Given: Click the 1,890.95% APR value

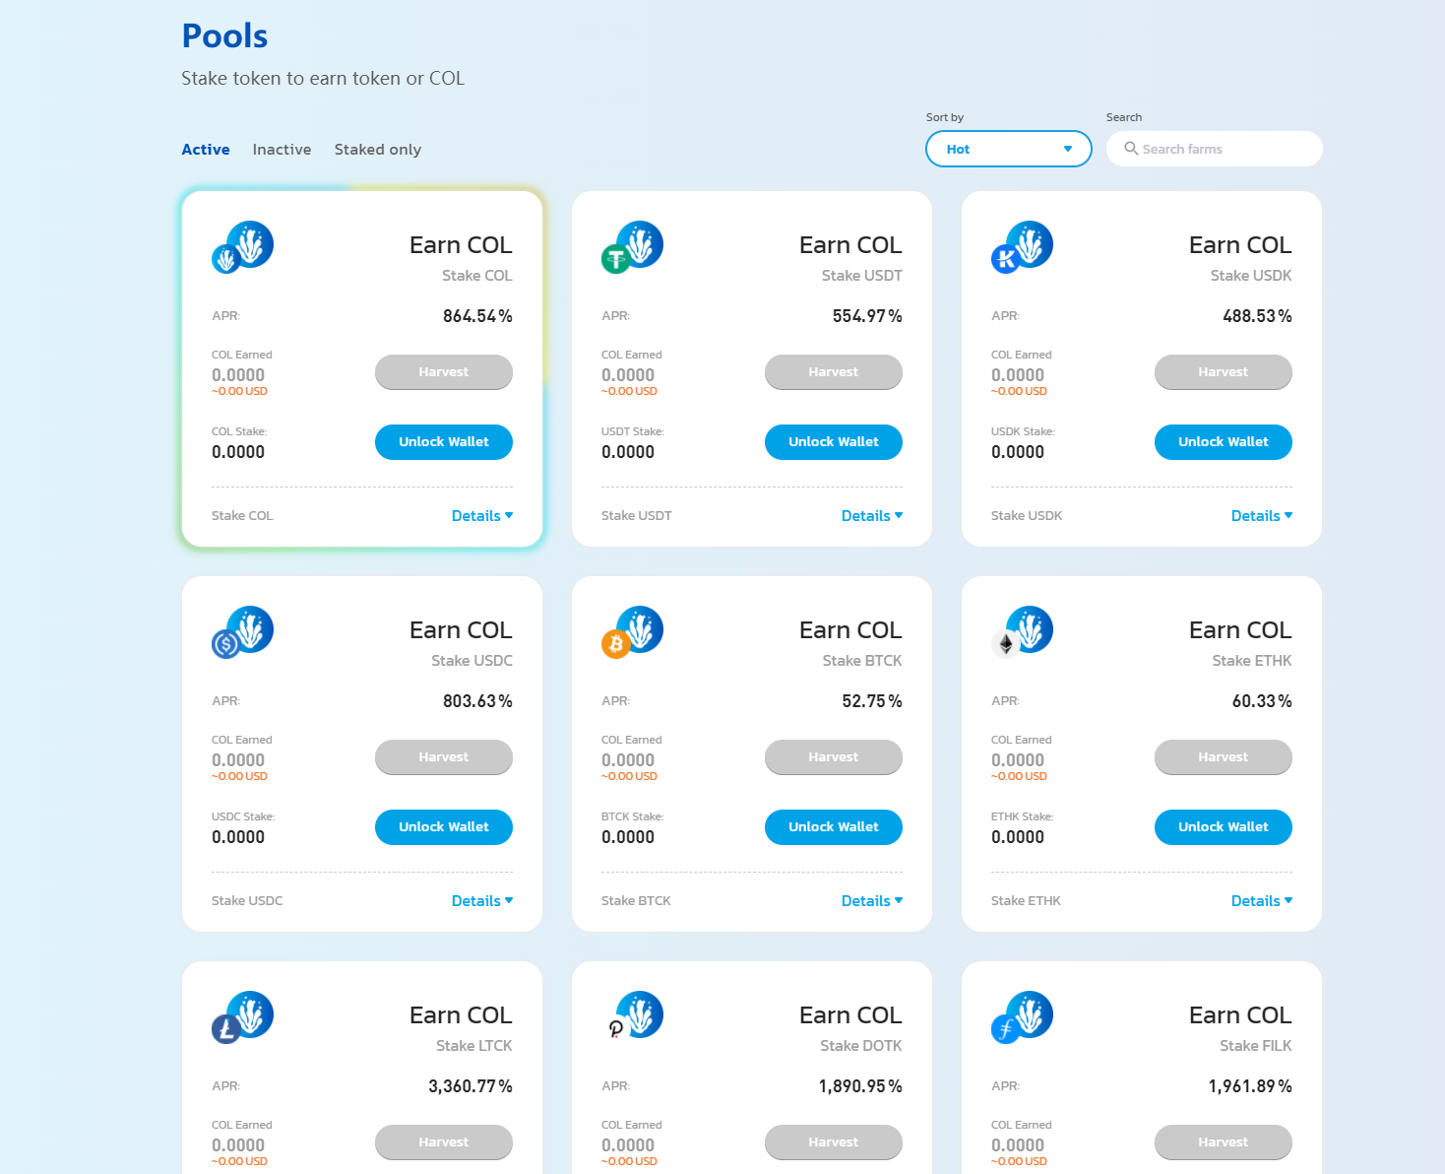Looking at the screenshot, I should click(860, 1086).
